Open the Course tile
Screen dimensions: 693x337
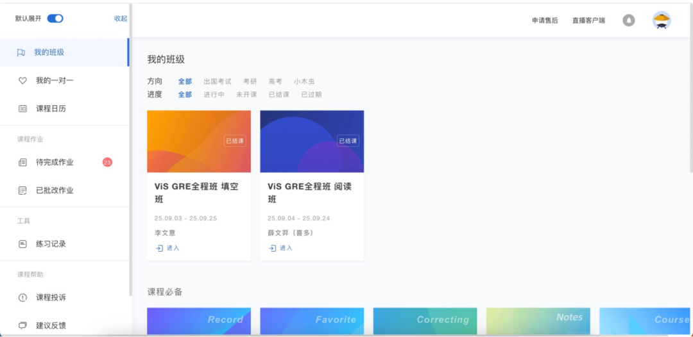[x=645, y=322]
